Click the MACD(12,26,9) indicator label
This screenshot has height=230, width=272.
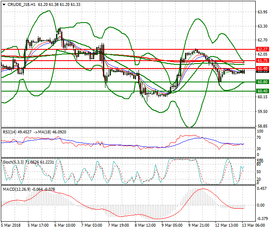(15, 189)
